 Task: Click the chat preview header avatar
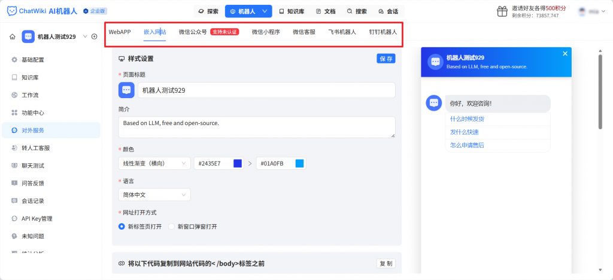[435, 62]
